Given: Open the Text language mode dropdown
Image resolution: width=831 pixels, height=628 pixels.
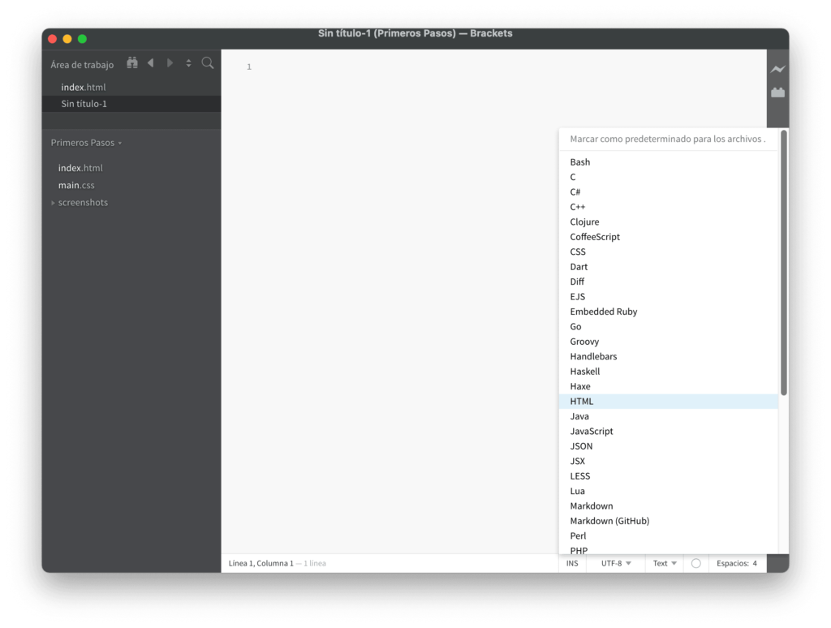Looking at the screenshot, I should coord(665,563).
